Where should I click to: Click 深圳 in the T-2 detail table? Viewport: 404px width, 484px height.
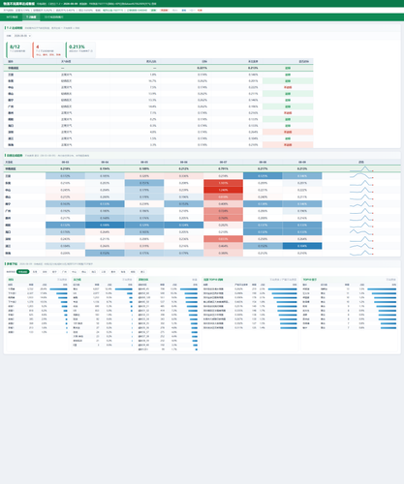(11, 132)
